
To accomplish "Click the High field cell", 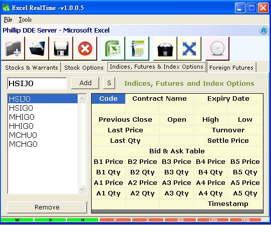I will 210,120.
